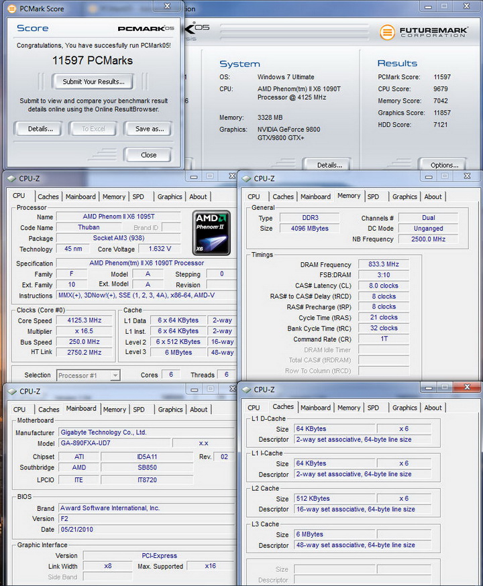Open Memory tab in the Mainboard CPU-Z window
Image resolution: width=483 pixels, height=586 pixels.
tap(115, 410)
